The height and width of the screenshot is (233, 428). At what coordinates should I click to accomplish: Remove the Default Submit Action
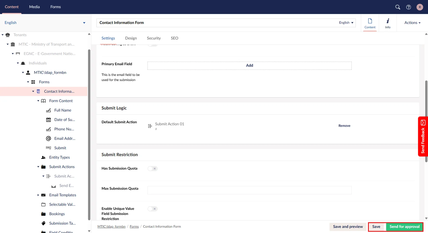tap(344, 126)
